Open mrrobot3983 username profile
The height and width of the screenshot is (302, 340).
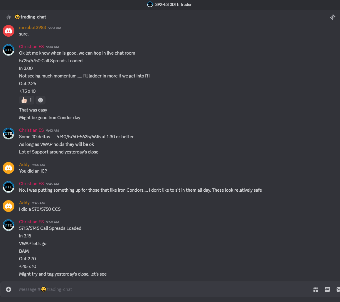33,28
